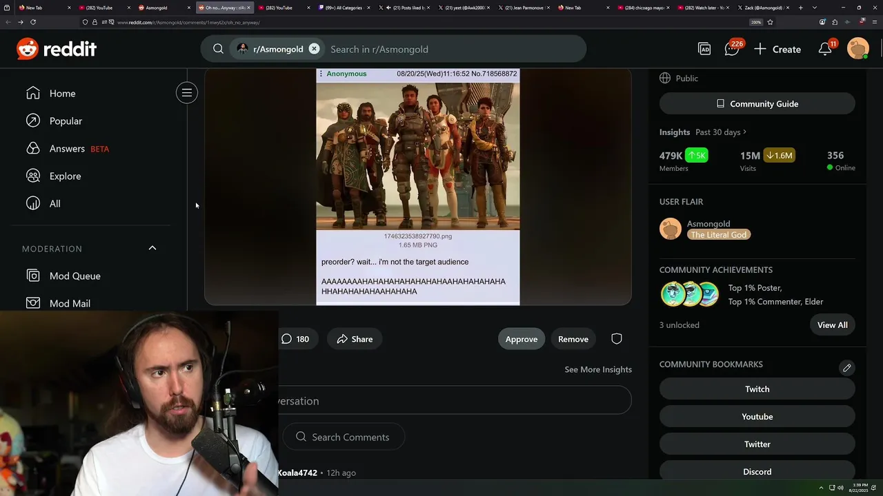View All community achievements
The width and height of the screenshot is (883, 496).
point(833,324)
